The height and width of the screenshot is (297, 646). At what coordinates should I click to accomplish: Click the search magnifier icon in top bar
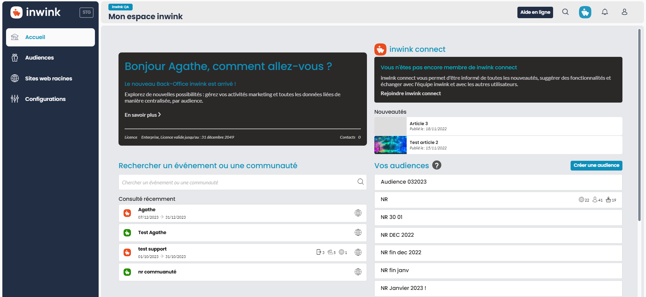click(566, 12)
